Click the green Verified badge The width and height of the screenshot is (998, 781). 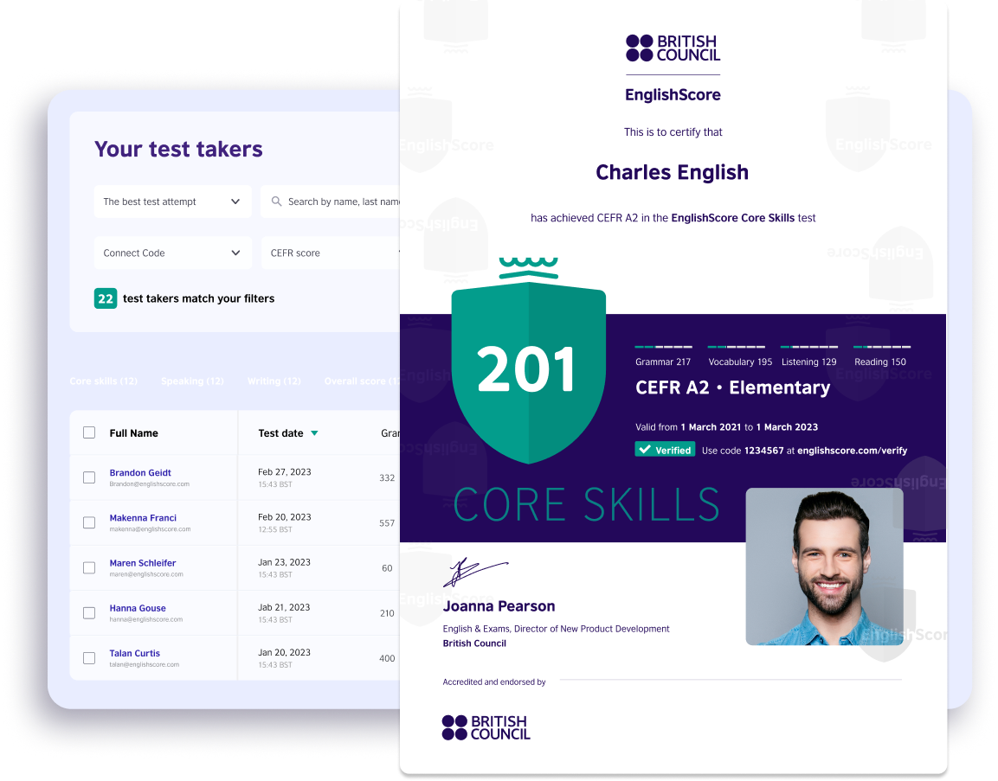click(x=665, y=450)
